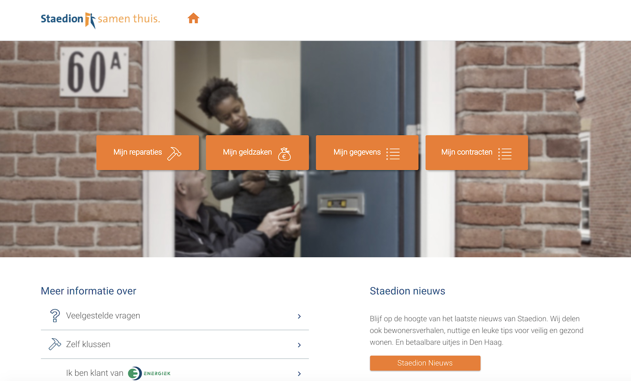Open the Mijn reparaties tile

point(148,152)
